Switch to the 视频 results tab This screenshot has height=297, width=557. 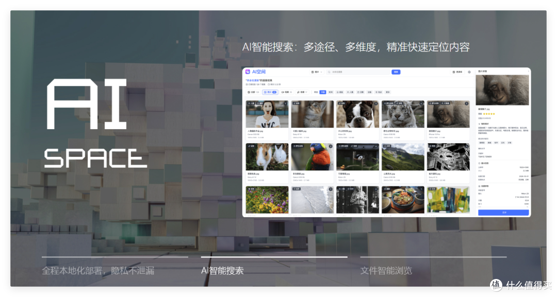[287, 92]
